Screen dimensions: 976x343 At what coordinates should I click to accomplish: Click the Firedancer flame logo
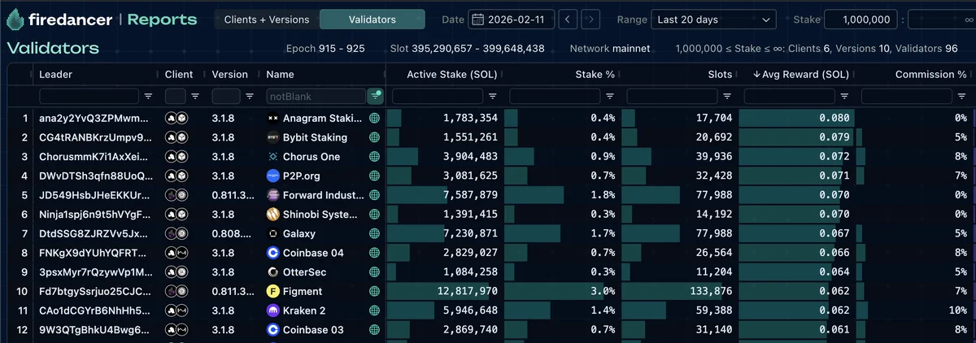(x=16, y=20)
